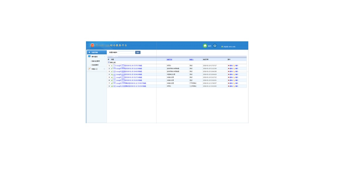The height and width of the screenshot is (190, 338).
Task: Collapse the 事件上报 group in table
Action: (109, 62)
